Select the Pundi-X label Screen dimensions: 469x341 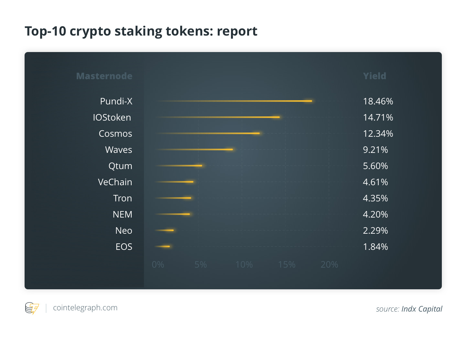[116, 101]
